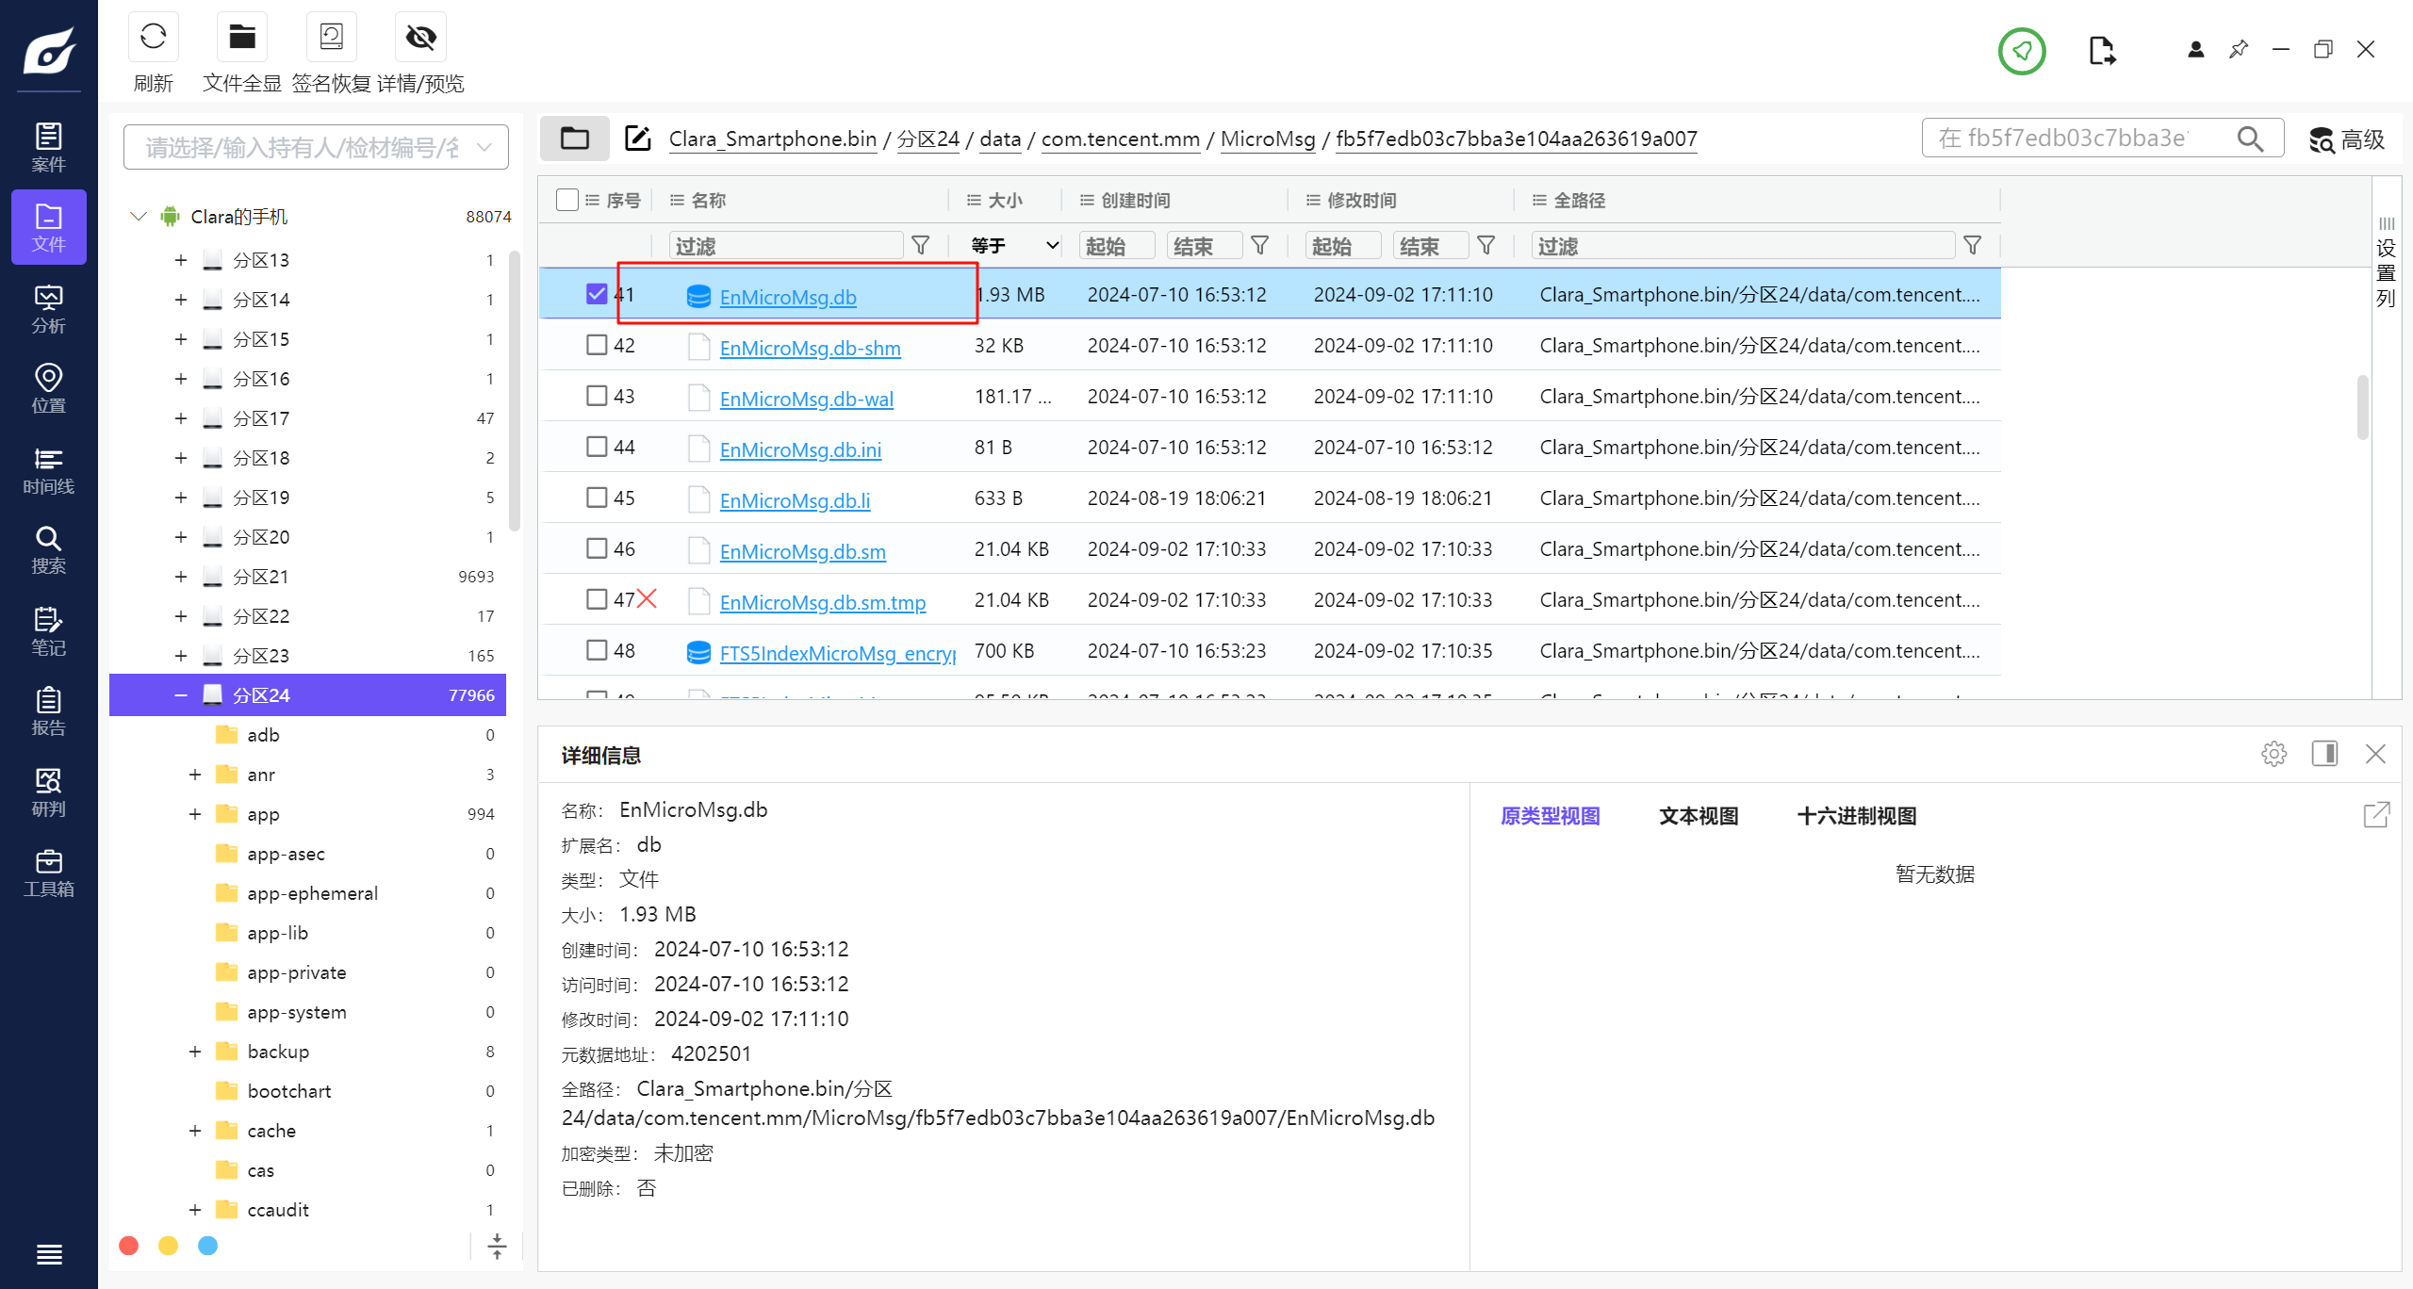2413x1289 pixels.
Task: Tick the select-all checkbox in header
Action: point(567,200)
